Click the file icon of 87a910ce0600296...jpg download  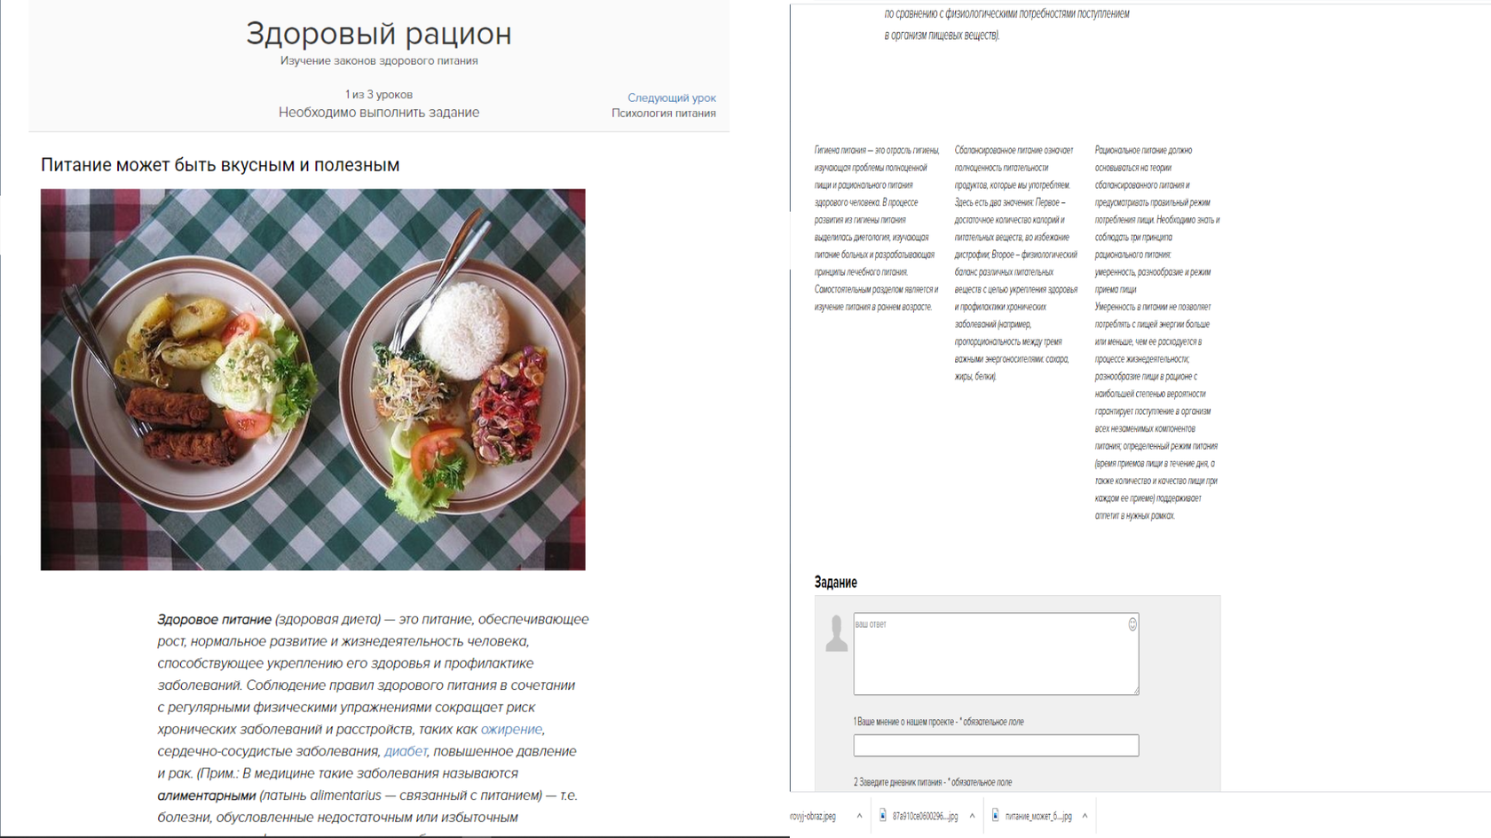[x=883, y=816]
